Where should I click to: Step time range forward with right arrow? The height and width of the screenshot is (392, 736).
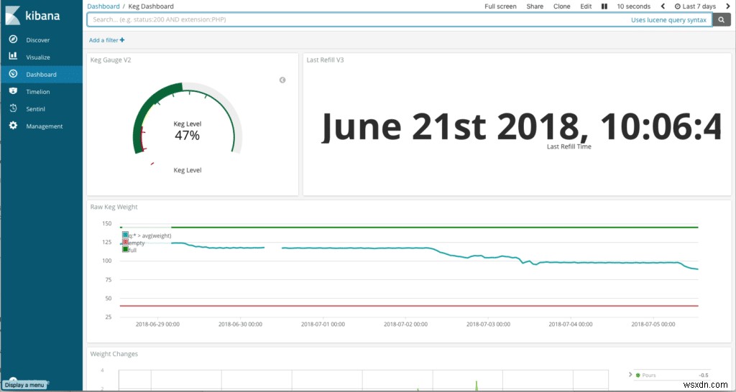click(x=728, y=6)
